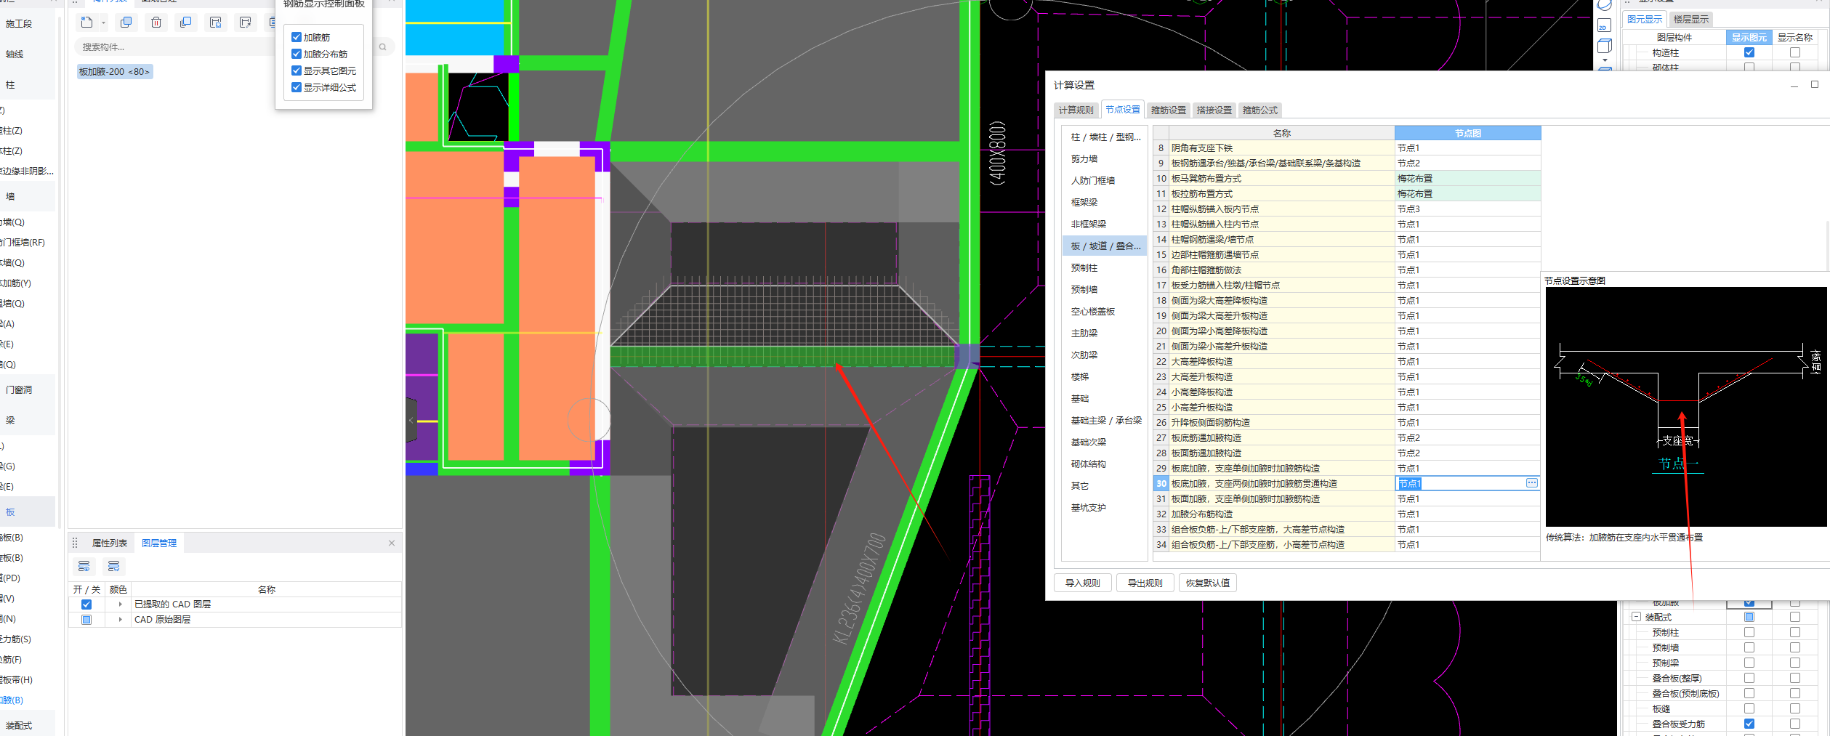Click the save component archive icon
The image size is (1830, 736).
coord(216,23)
